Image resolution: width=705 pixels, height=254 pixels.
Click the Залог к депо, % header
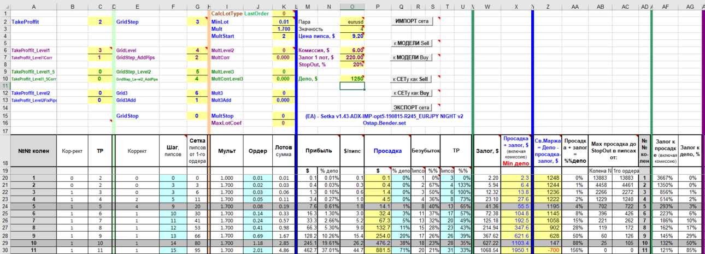690,151
